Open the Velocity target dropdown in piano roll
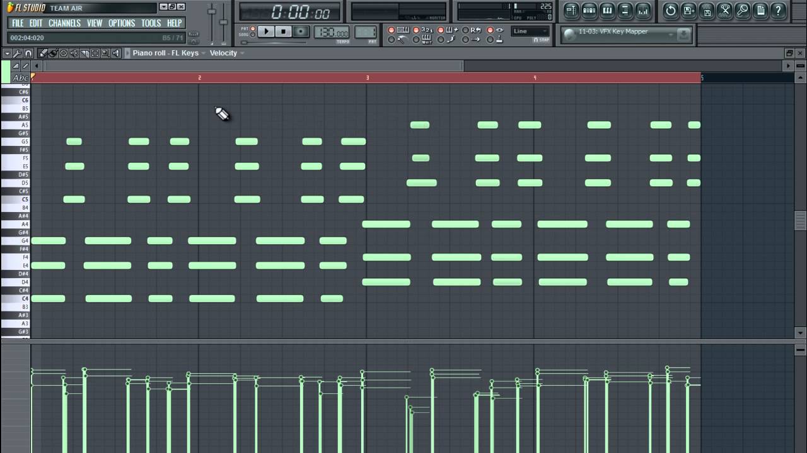 (x=241, y=53)
